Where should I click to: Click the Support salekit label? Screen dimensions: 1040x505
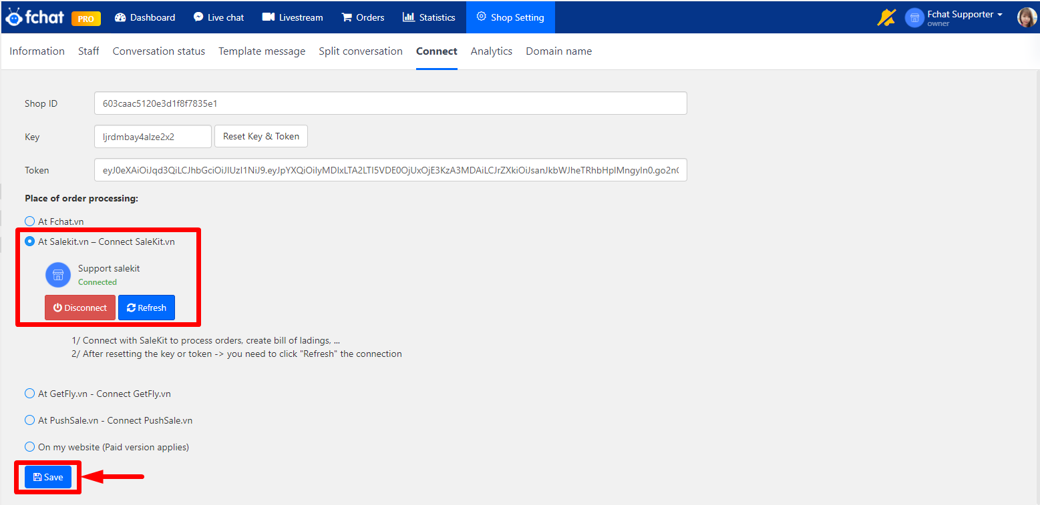109,268
